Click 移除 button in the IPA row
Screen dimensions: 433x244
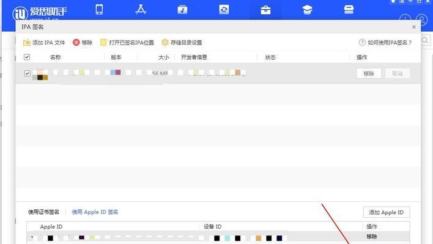point(369,73)
